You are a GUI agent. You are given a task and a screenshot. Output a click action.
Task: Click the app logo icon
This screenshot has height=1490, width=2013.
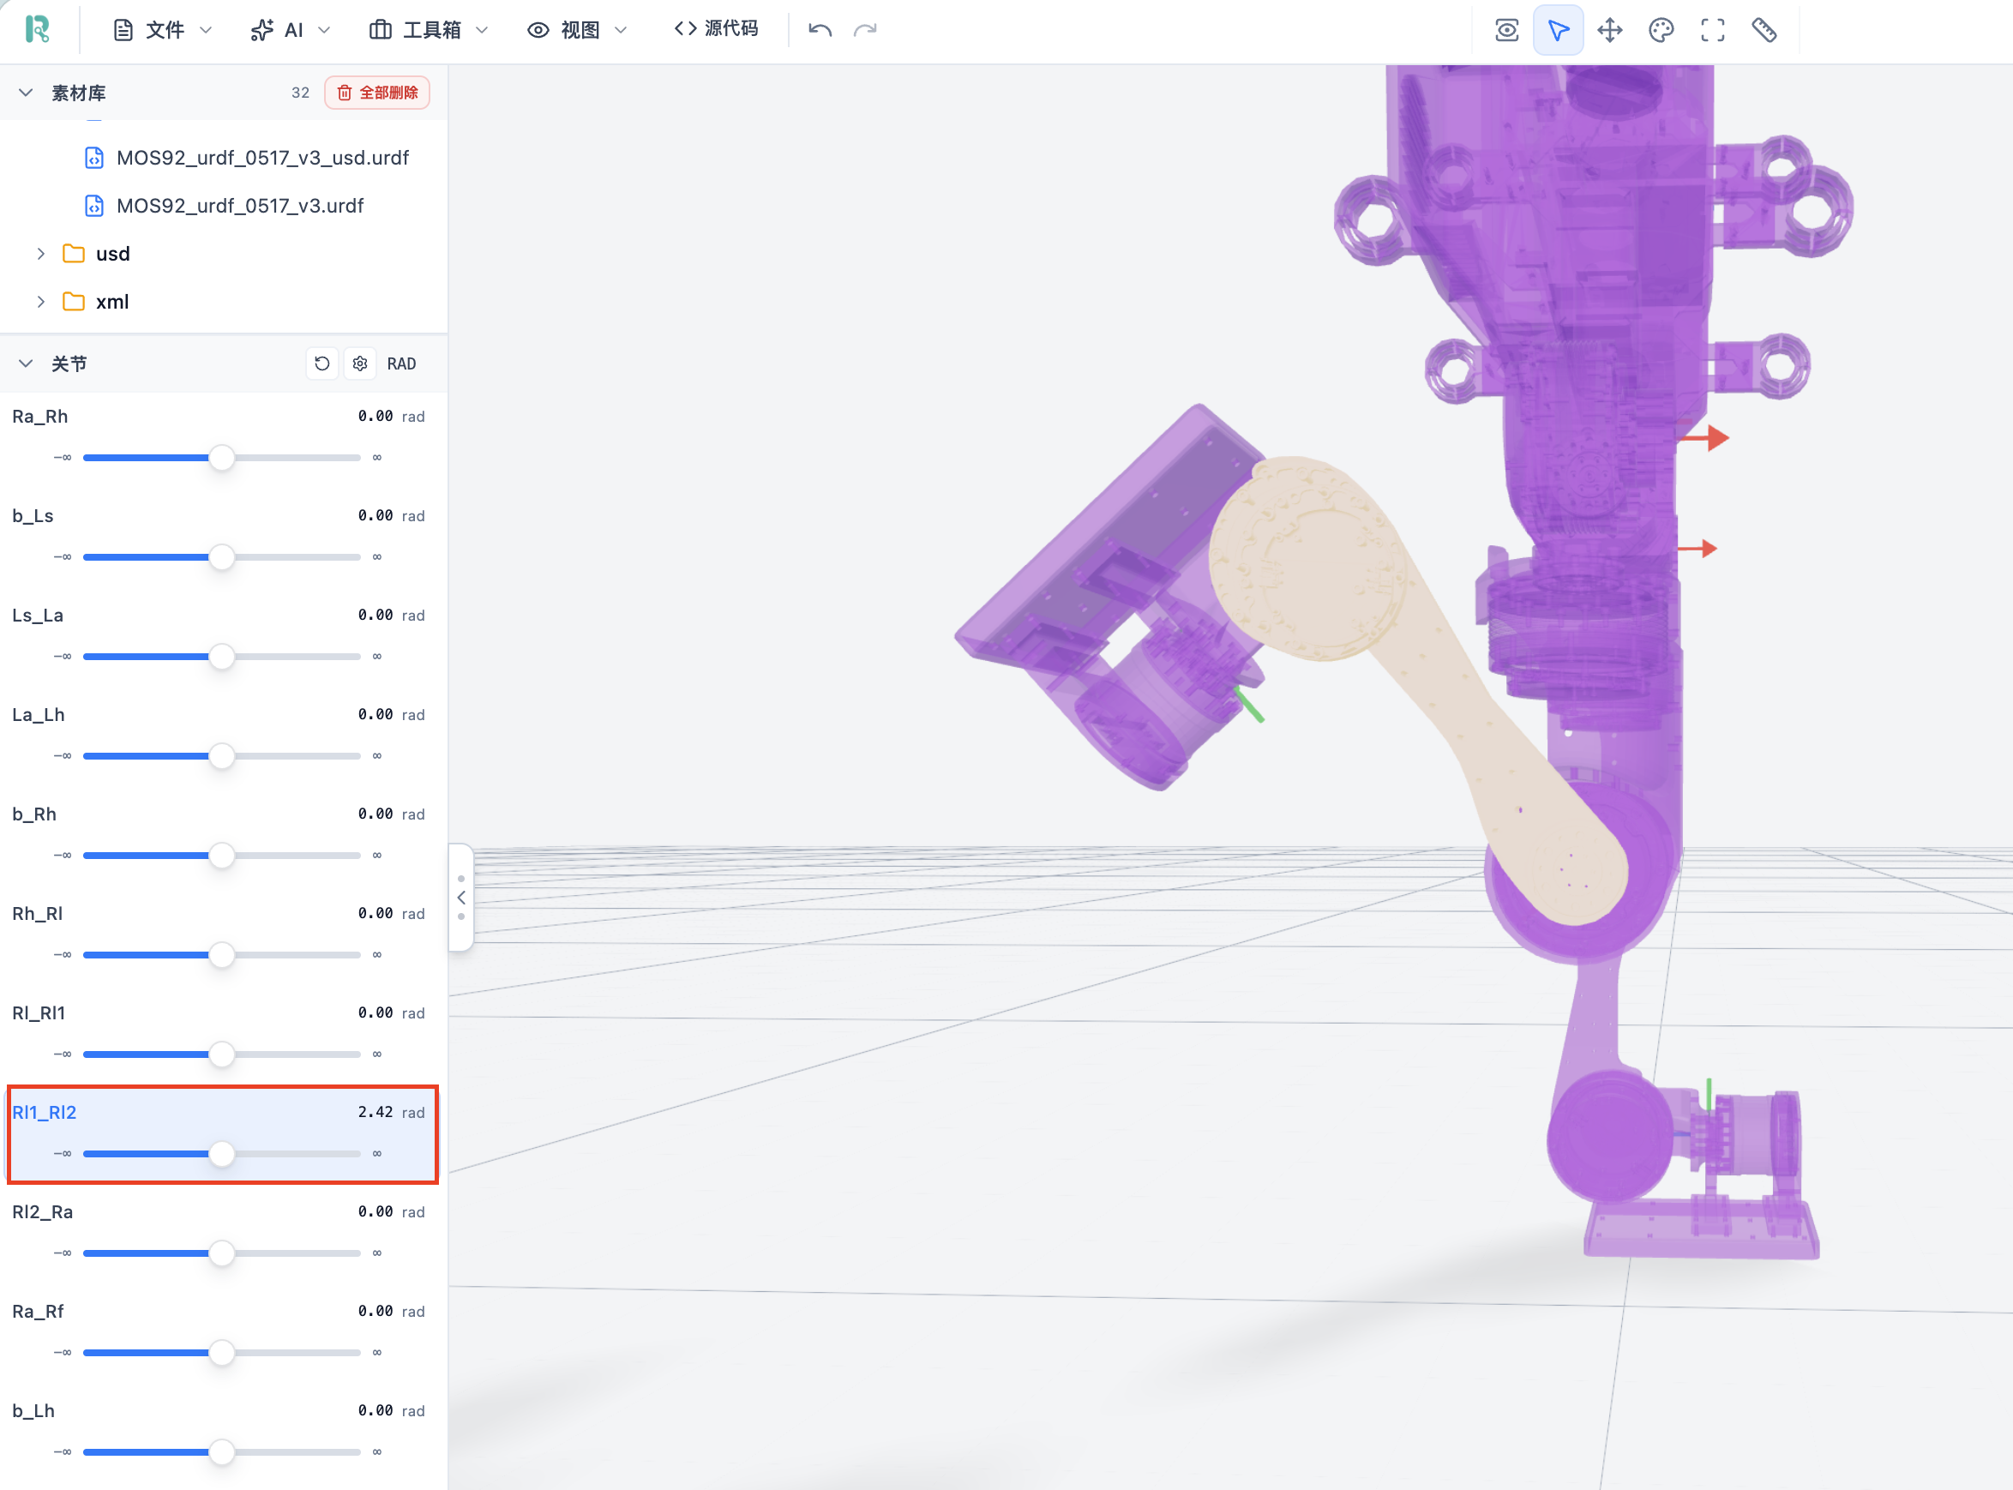pyautogui.click(x=37, y=30)
